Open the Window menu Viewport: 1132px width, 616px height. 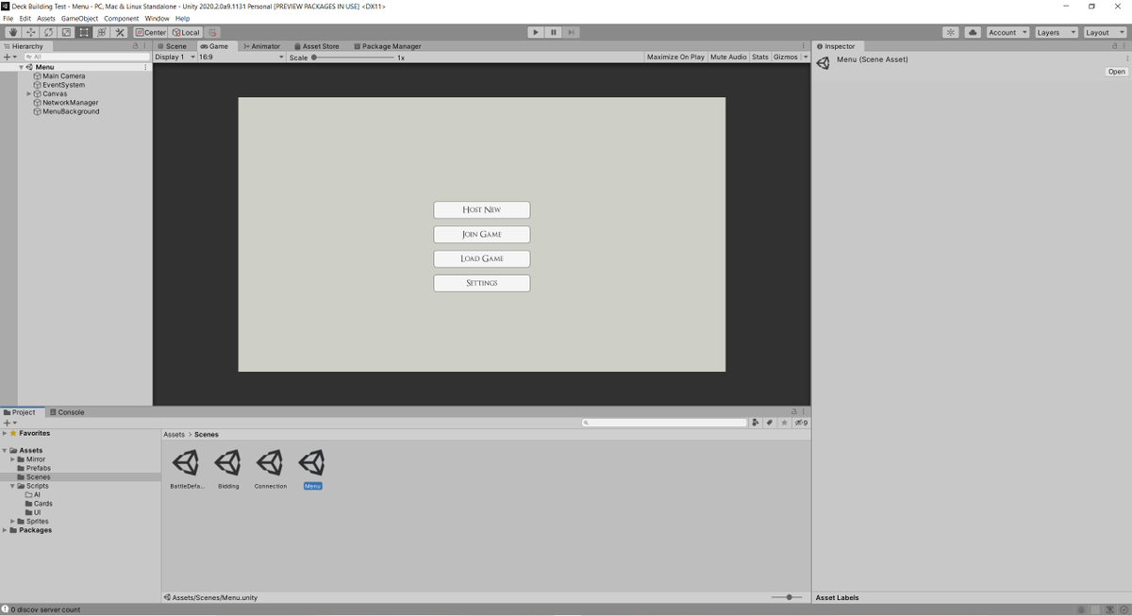click(157, 18)
